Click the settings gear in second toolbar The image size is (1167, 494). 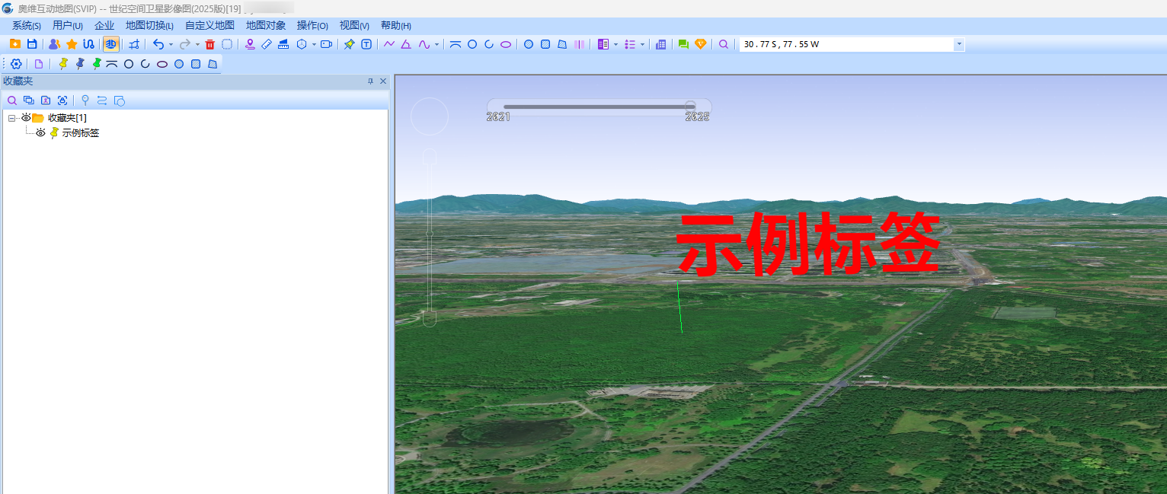(x=16, y=64)
